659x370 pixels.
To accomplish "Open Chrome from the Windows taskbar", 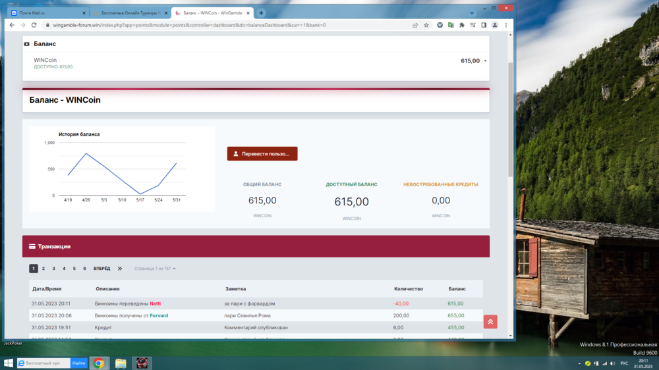I will pos(99,363).
